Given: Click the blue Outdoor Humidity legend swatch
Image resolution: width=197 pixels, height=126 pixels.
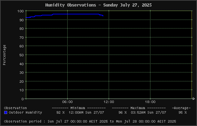Looking at the screenshot, I should click(x=6, y=113).
